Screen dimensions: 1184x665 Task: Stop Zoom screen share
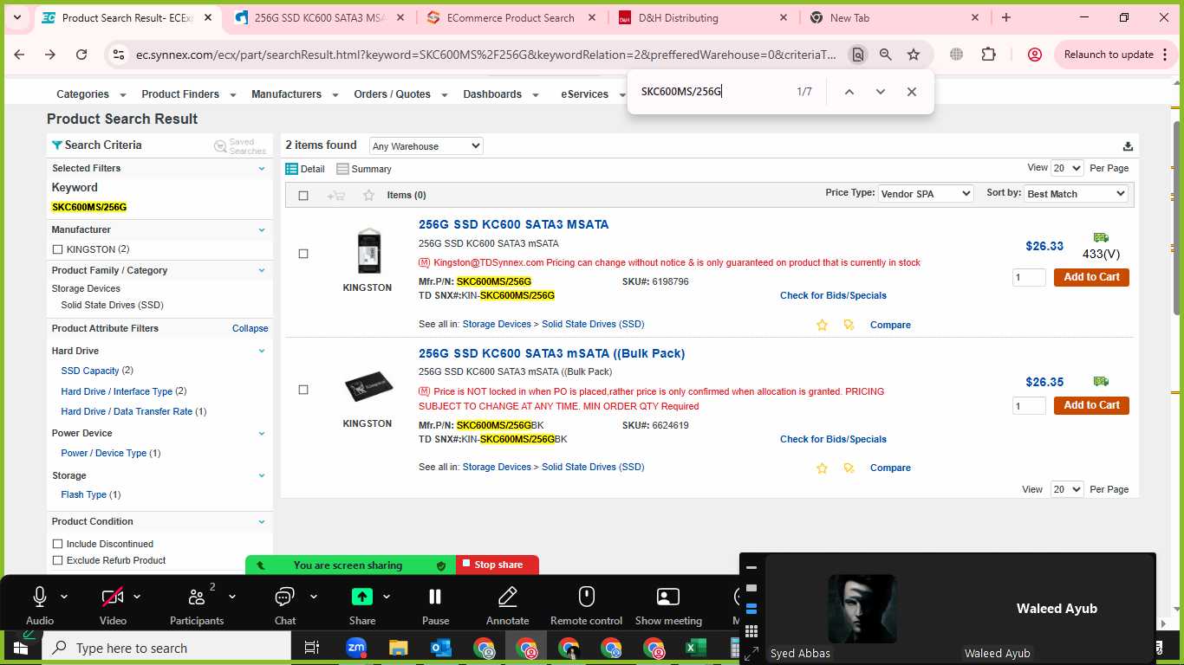pos(498,565)
